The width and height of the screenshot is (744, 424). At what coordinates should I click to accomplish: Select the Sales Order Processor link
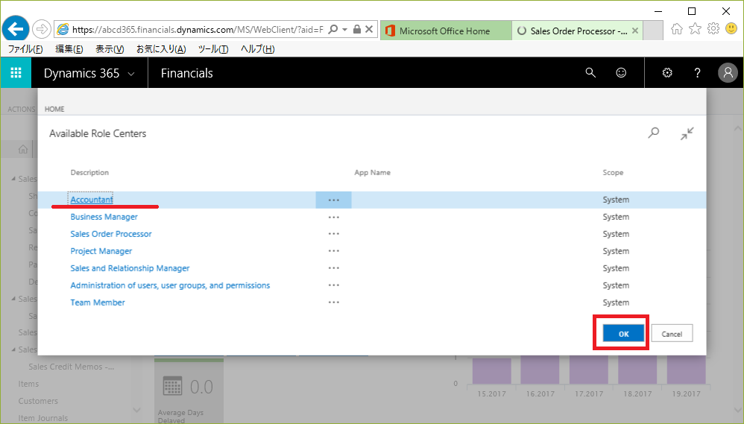[111, 234]
